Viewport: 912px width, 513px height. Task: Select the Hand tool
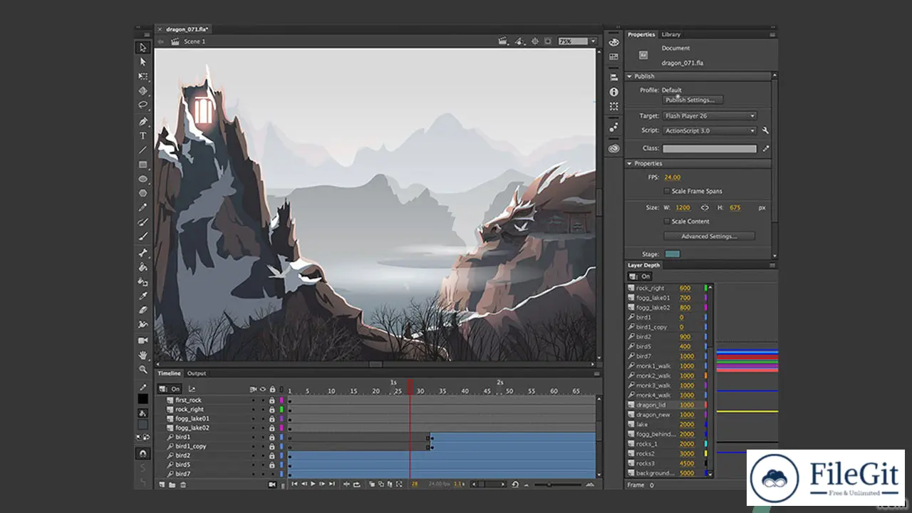[142, 355]
